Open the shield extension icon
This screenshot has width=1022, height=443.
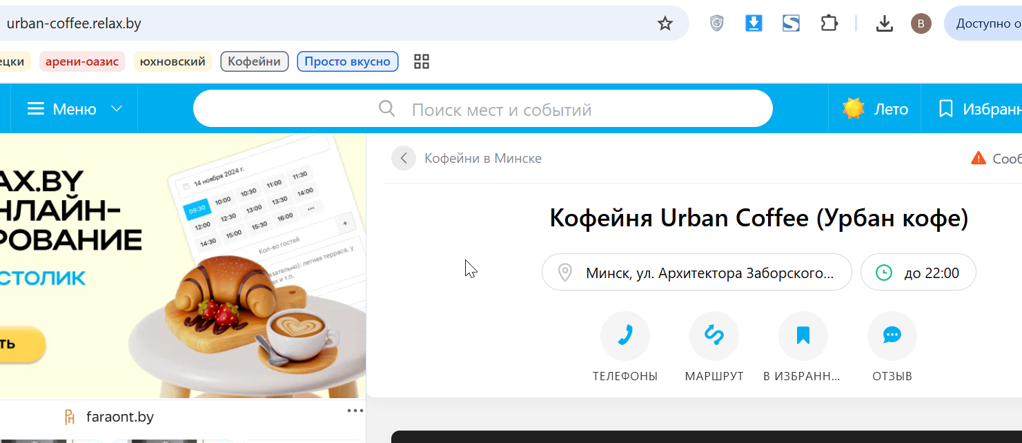point(717,24)
